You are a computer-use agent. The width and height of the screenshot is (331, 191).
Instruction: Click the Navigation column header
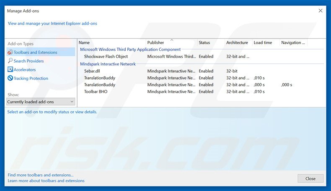click(x=293, y=43)
